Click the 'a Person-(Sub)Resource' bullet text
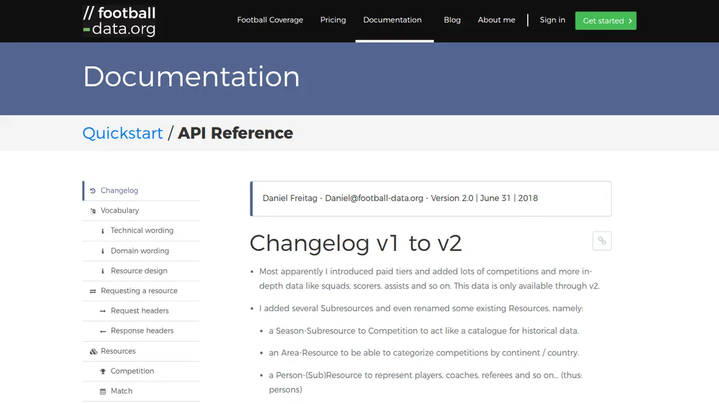719x404 pixels. pos(425,382)
